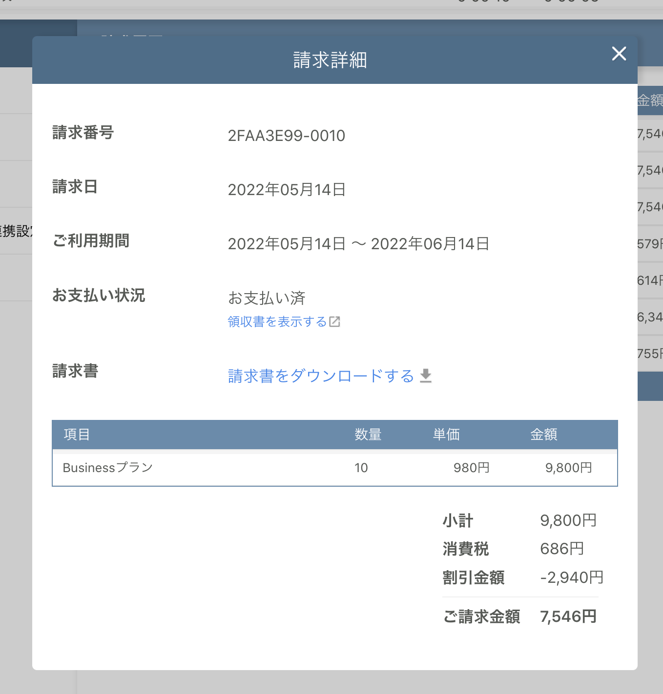Click the download icon next to 請求書をダウンロードする
Screen dimensions: 663x694
coord(426,376)
